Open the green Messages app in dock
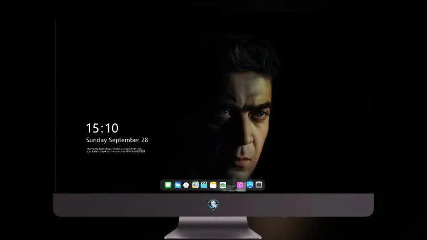Viewport: 427px width, 240px height. 168,185
